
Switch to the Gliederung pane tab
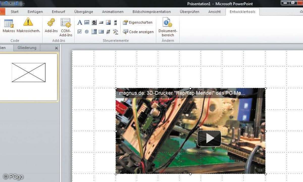coord(27,48)
